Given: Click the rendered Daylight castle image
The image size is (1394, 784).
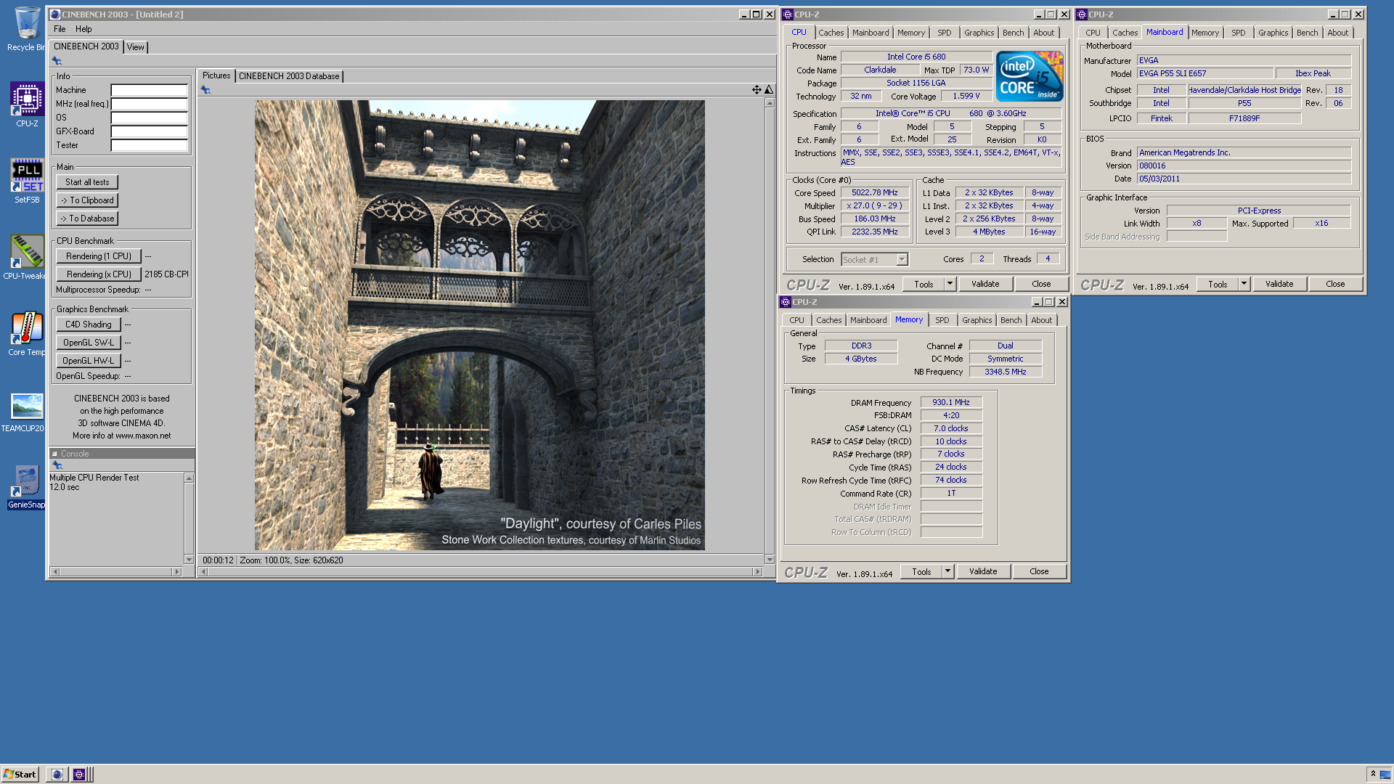Looking at the screenshot, I should coord(479,325).
